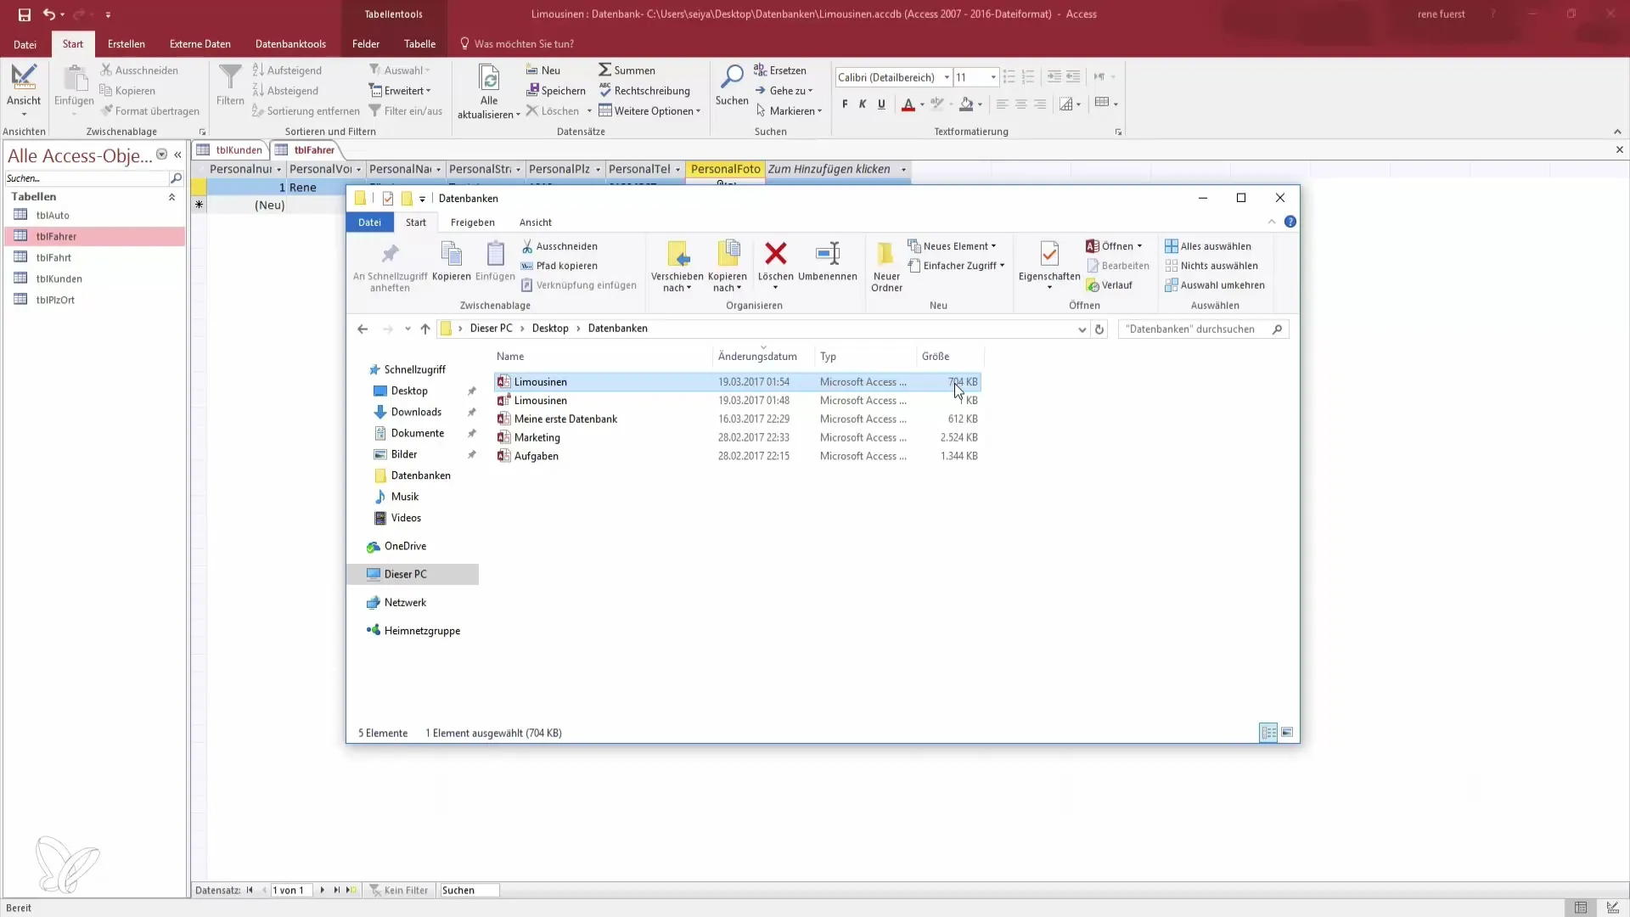The width and height of the screenshot is (1630, 917).
Task: Click Explorer Umbenennen rename icon
Action: point(828,253)
